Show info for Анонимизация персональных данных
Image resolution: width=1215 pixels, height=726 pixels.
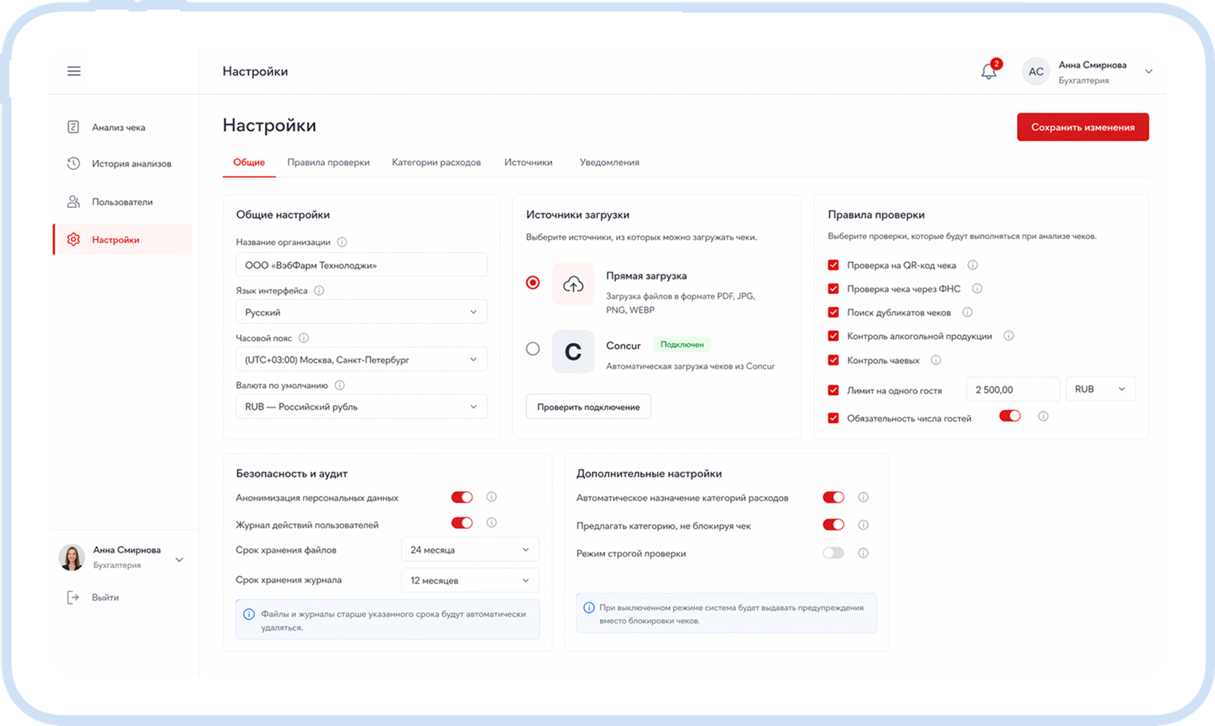(x=492, y=497)
